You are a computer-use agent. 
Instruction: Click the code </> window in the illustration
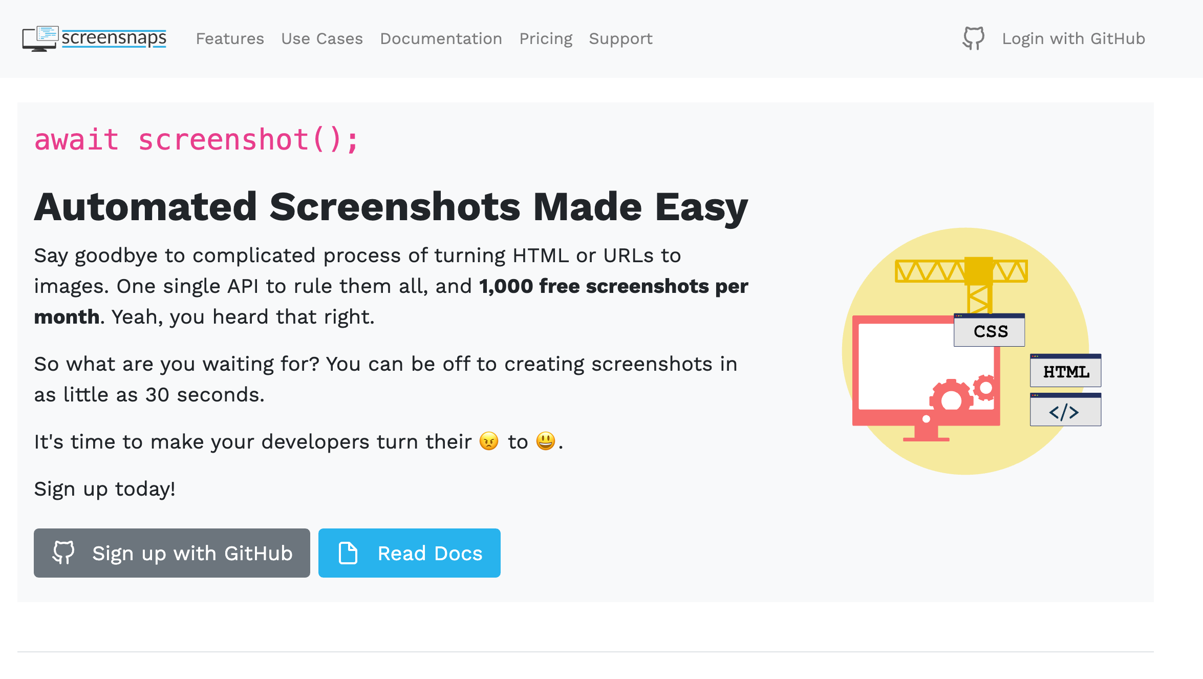tap(1065, 410)
